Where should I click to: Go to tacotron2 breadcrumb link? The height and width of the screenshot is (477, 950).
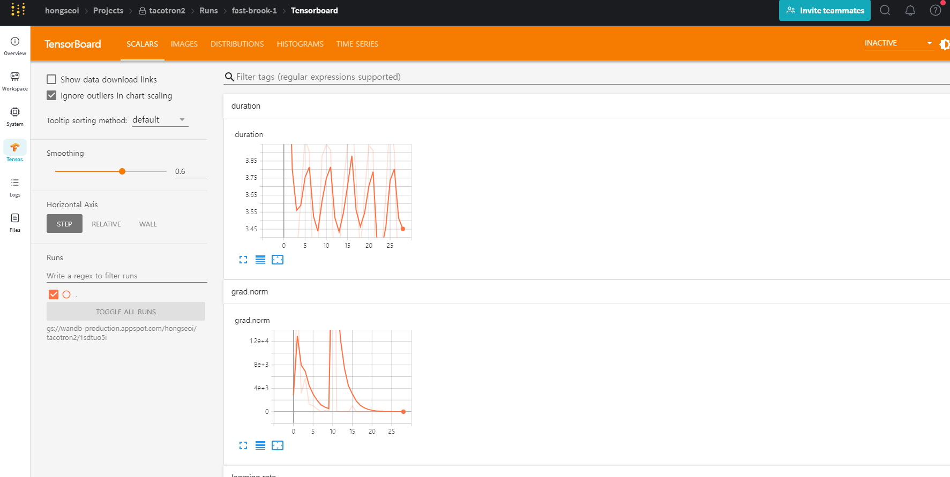pyautogui.click(x=167, y=11)
